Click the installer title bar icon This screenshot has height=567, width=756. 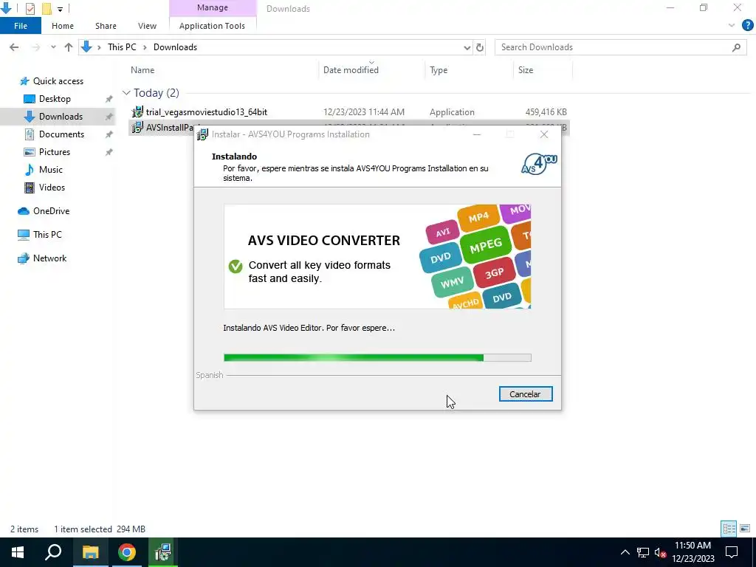tap(202, 134)
